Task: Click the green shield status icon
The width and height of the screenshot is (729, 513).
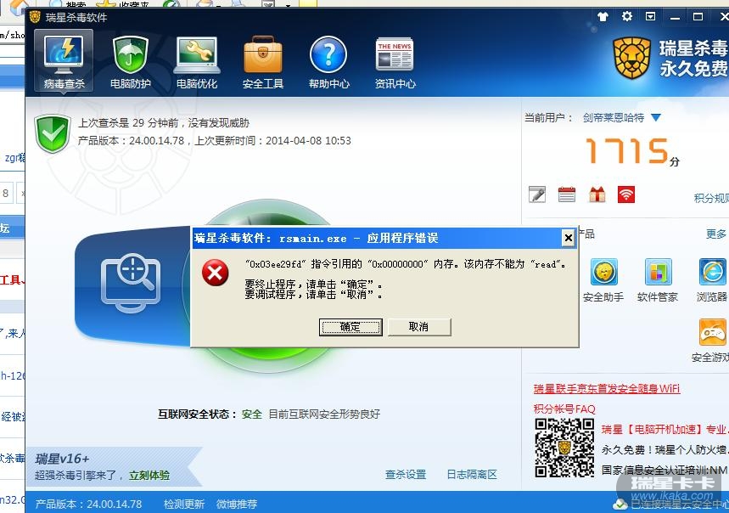Action: (x=53, y=134)
